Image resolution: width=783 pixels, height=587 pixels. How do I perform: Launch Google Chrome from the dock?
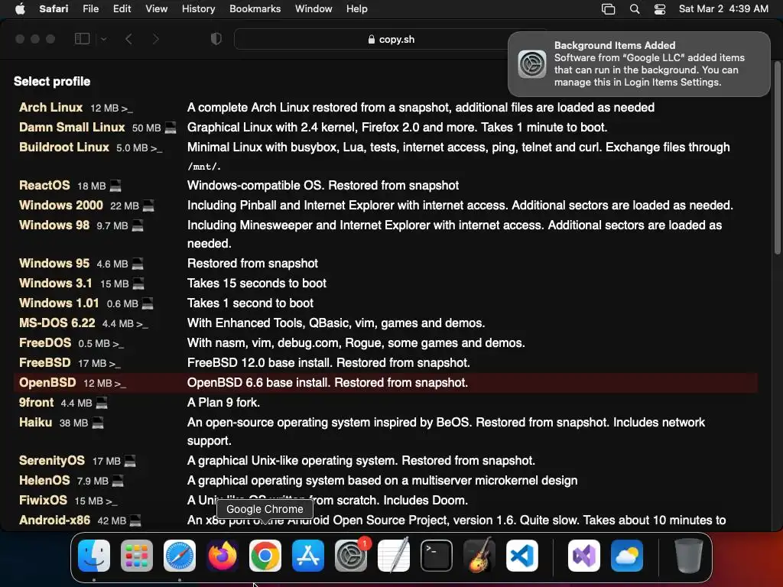coord(265,556)
